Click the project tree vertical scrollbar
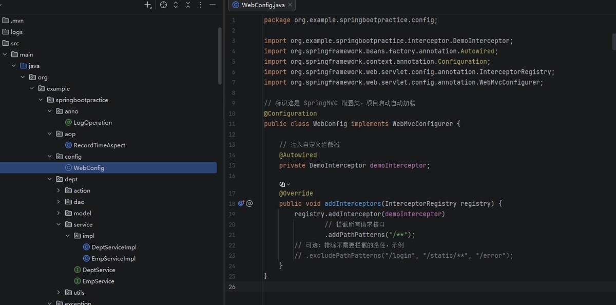This screenshot has width=616, height=305. (220, 55)
